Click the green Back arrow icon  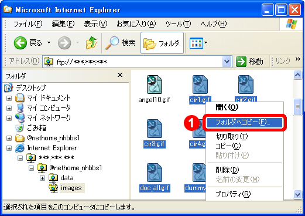(x=20, y=43)
